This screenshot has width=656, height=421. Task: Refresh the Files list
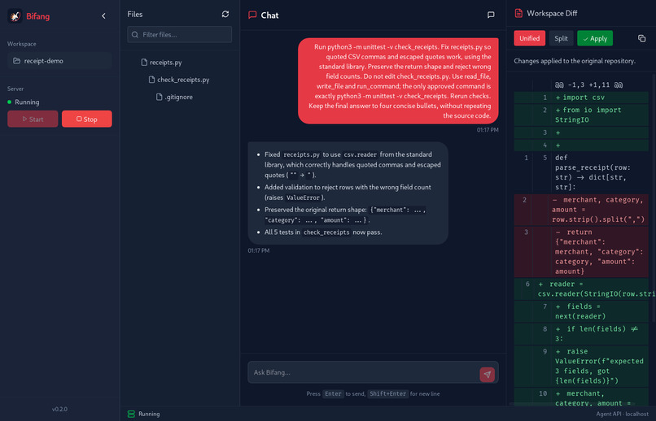(225, 14)
